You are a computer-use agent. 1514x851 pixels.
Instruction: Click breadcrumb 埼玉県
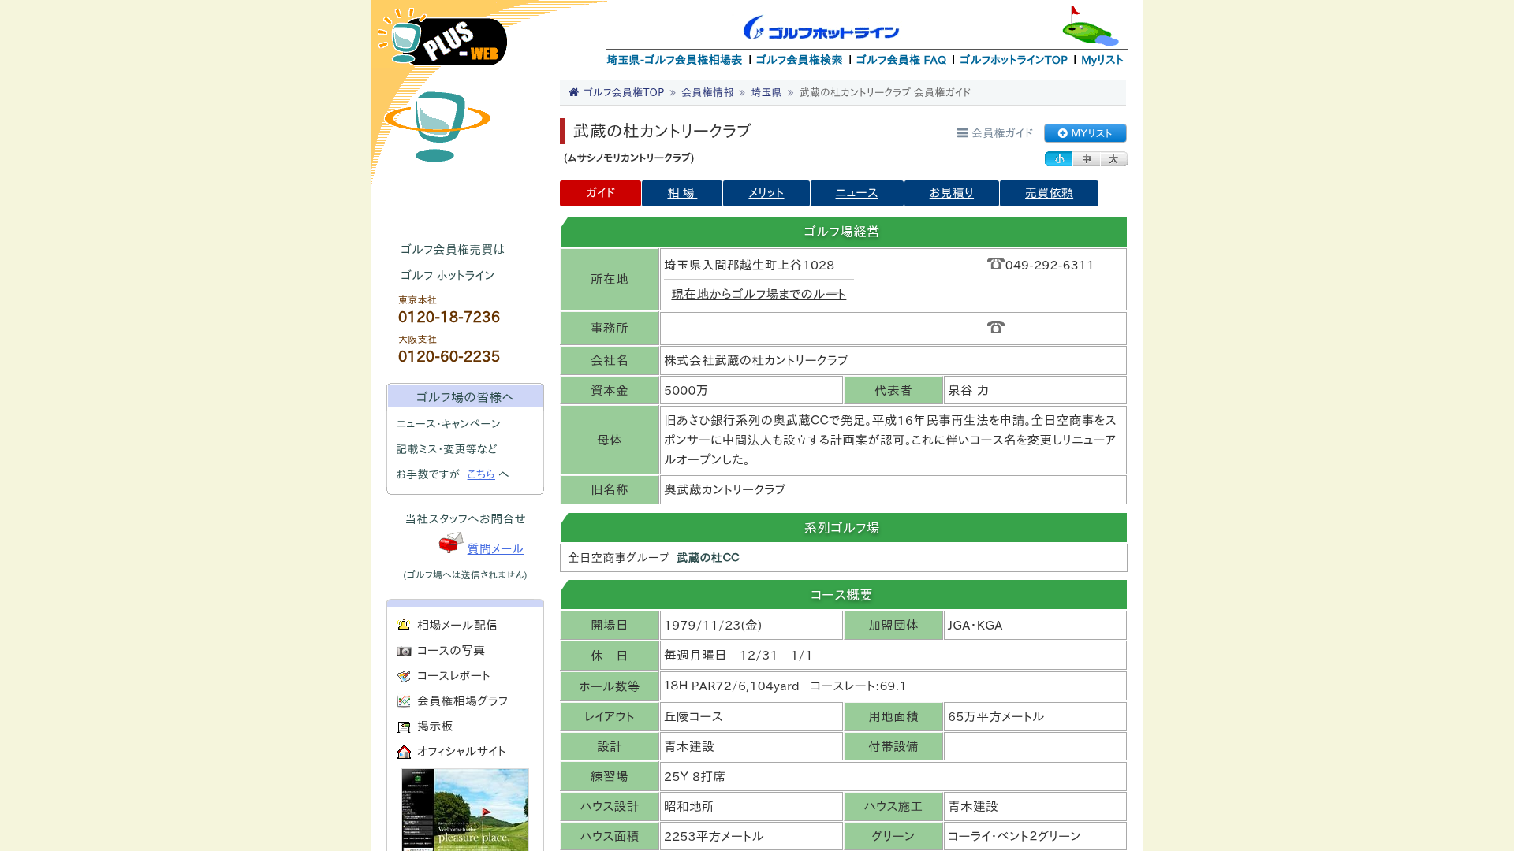(766, 92)
